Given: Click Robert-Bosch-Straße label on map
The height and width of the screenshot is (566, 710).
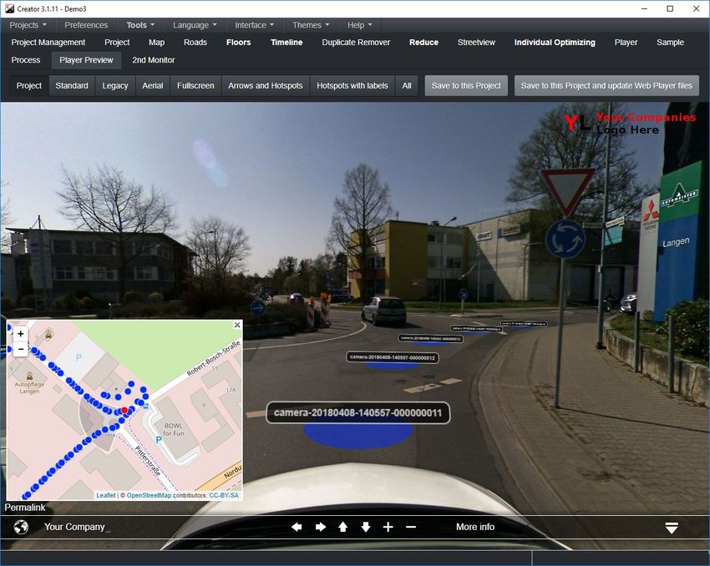Looking at the screenshot, I should click(213, 359).
